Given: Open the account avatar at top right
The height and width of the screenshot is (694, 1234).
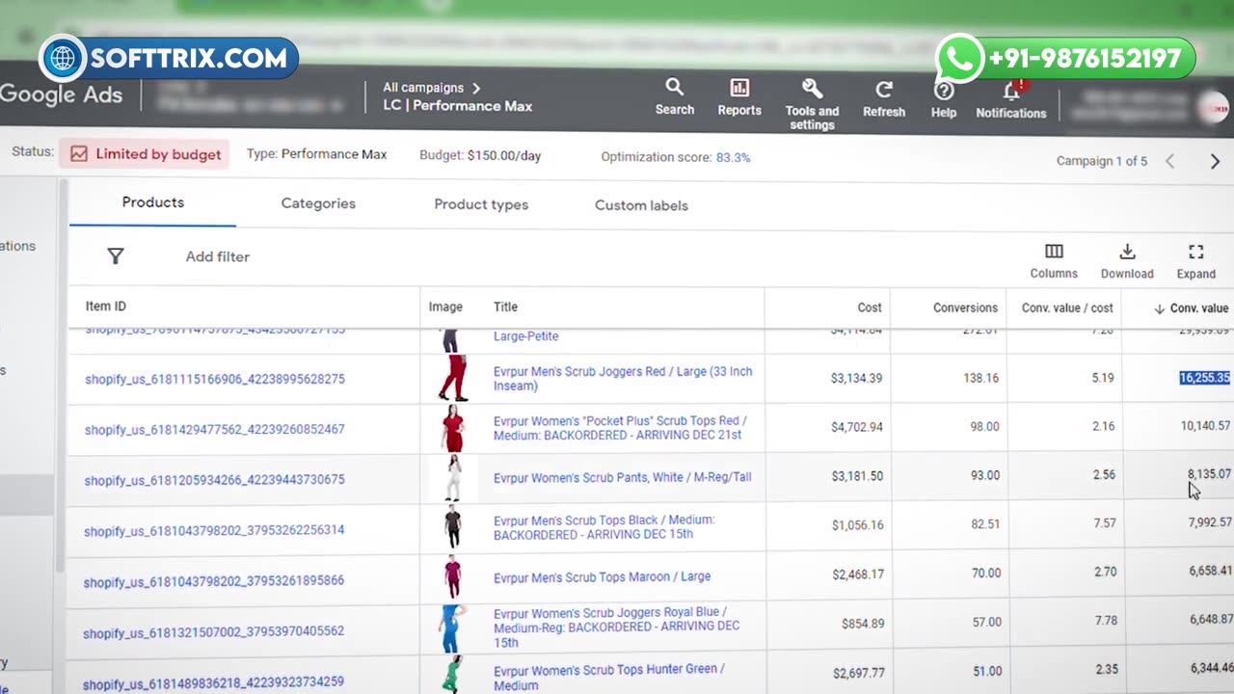Looking at the screenshot, I should point(1214,109).
